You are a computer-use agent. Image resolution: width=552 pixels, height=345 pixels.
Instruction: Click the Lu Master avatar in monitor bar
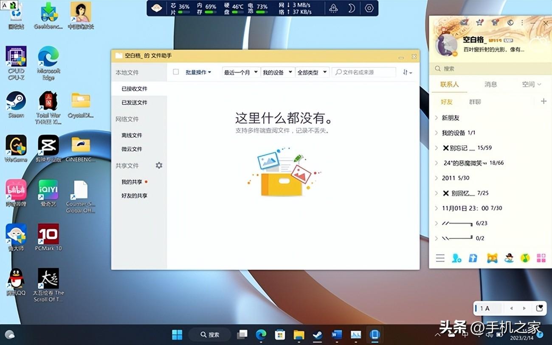tap(156, 8)
